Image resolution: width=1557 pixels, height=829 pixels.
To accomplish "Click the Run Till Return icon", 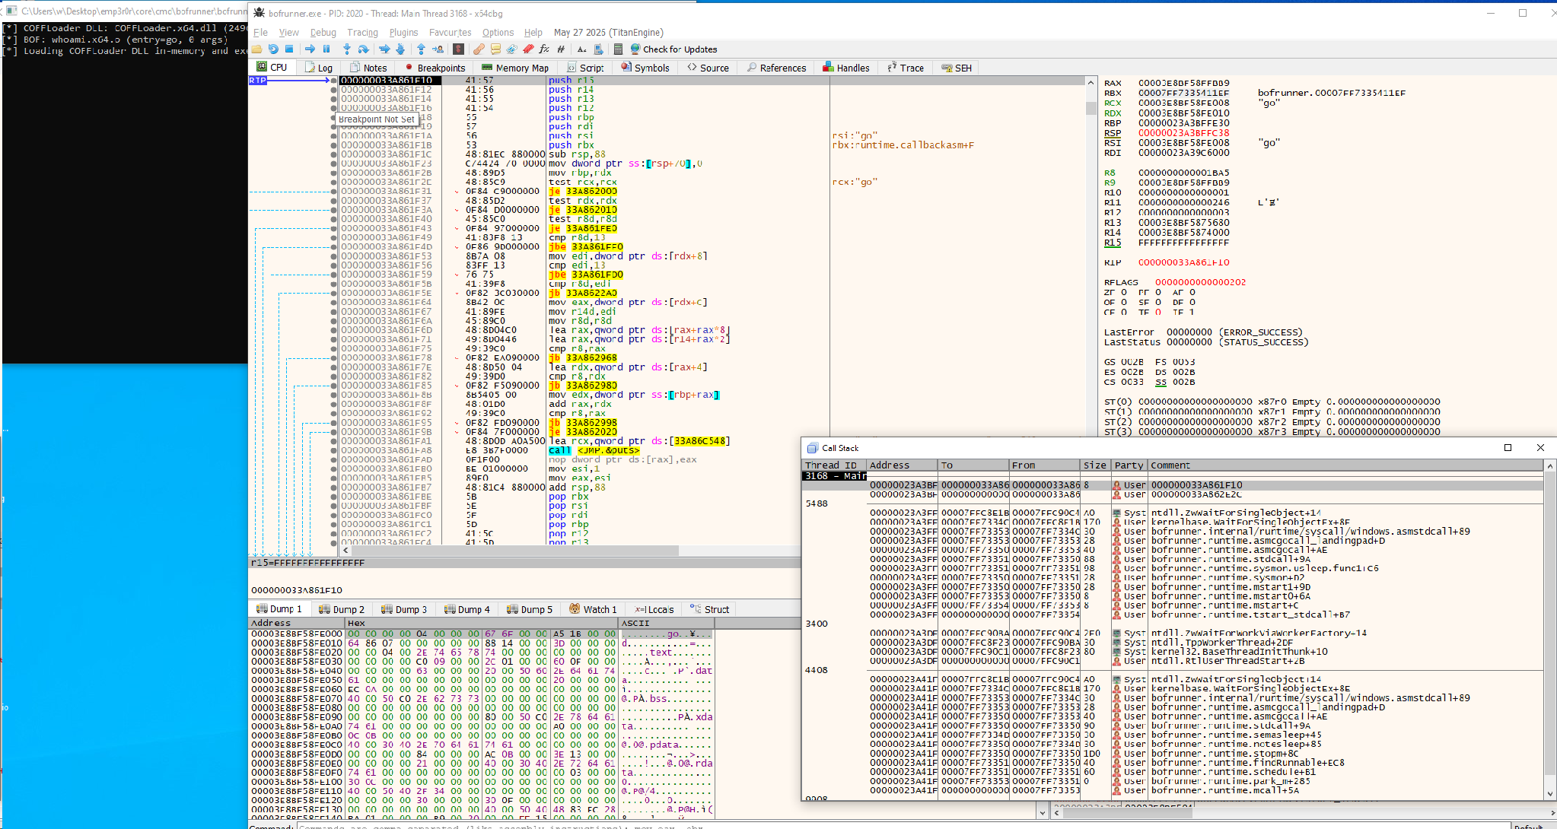I will pyautogui.click(x=421, y=49).
